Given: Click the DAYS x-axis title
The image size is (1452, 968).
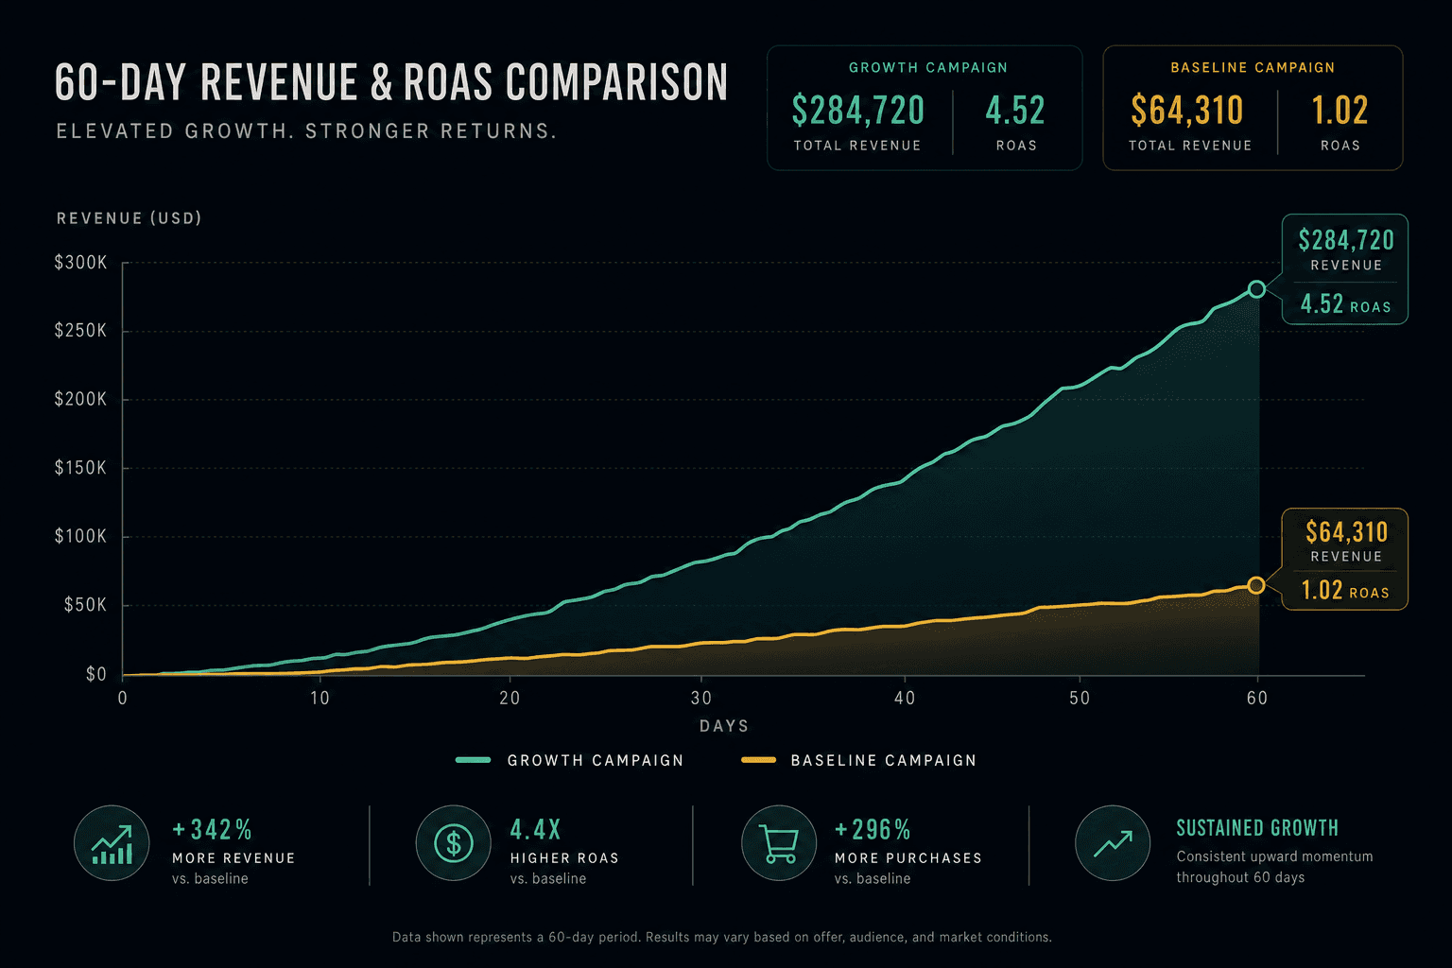Looking at the screenshot, I should click(x=724, y=726).
